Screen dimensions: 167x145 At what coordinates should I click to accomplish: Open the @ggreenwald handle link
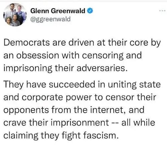click(50, 19)
